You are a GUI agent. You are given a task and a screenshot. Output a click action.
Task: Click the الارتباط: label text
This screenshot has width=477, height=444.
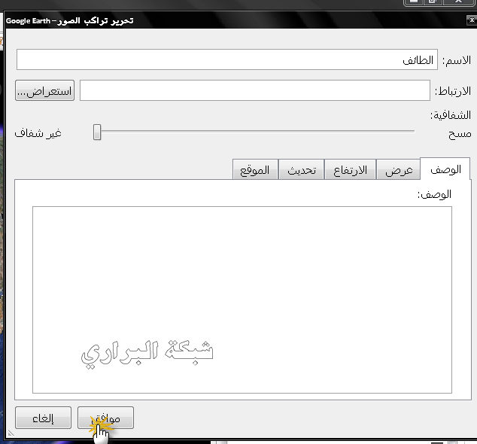pos(453,91)
